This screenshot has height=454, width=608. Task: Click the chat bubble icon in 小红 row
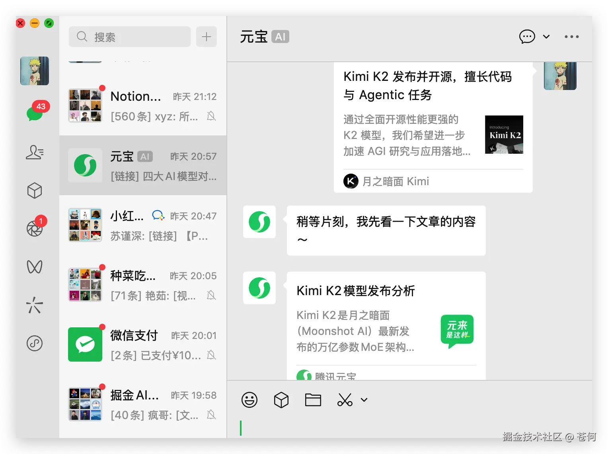tap(158, 215)
